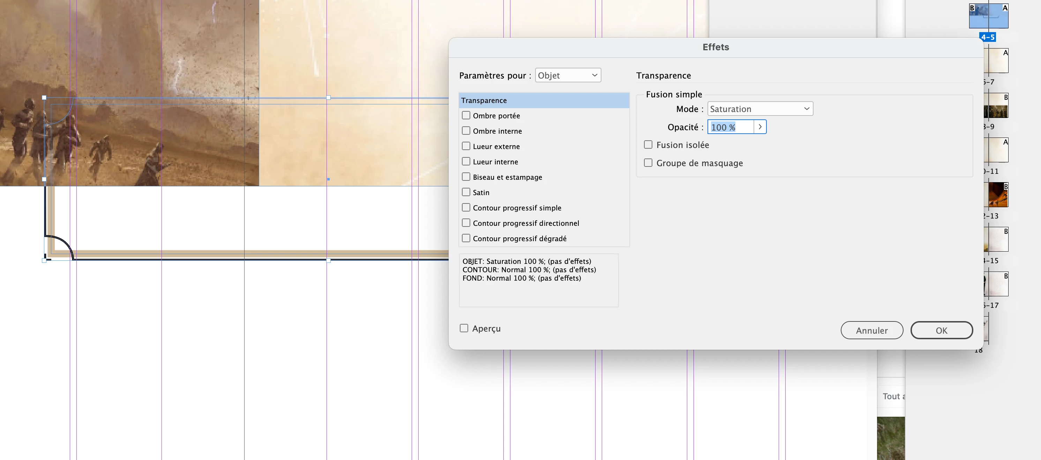This screenshot has height=460, width=1041.
Task: Open the Paramètres pour Objet dropdown
Action: (568, 76)
